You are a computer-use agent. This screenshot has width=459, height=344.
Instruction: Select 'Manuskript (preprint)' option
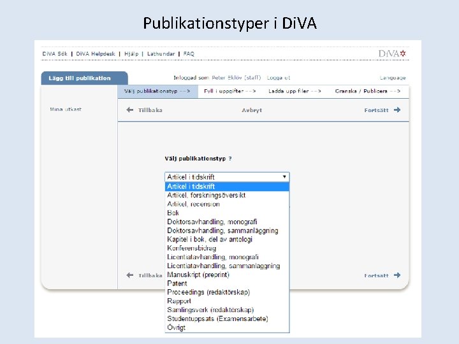(227, 275)
